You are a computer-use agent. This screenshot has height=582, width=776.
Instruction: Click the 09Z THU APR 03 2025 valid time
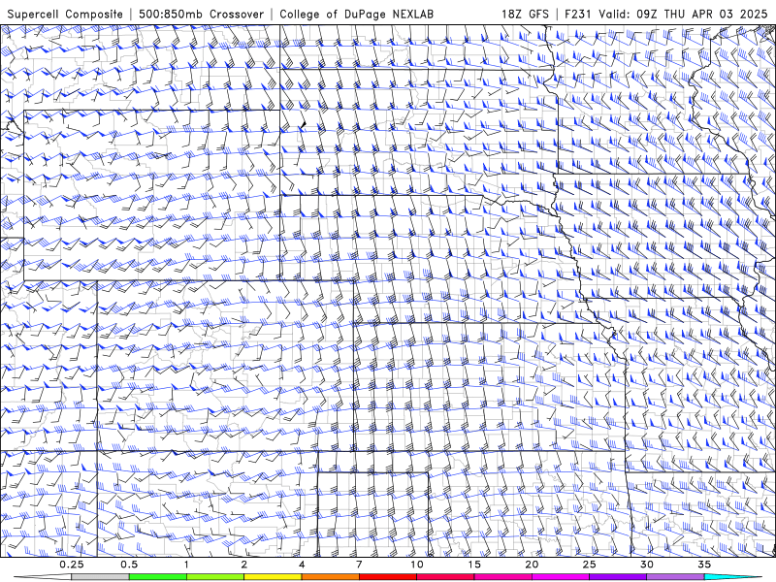point(701,14)
